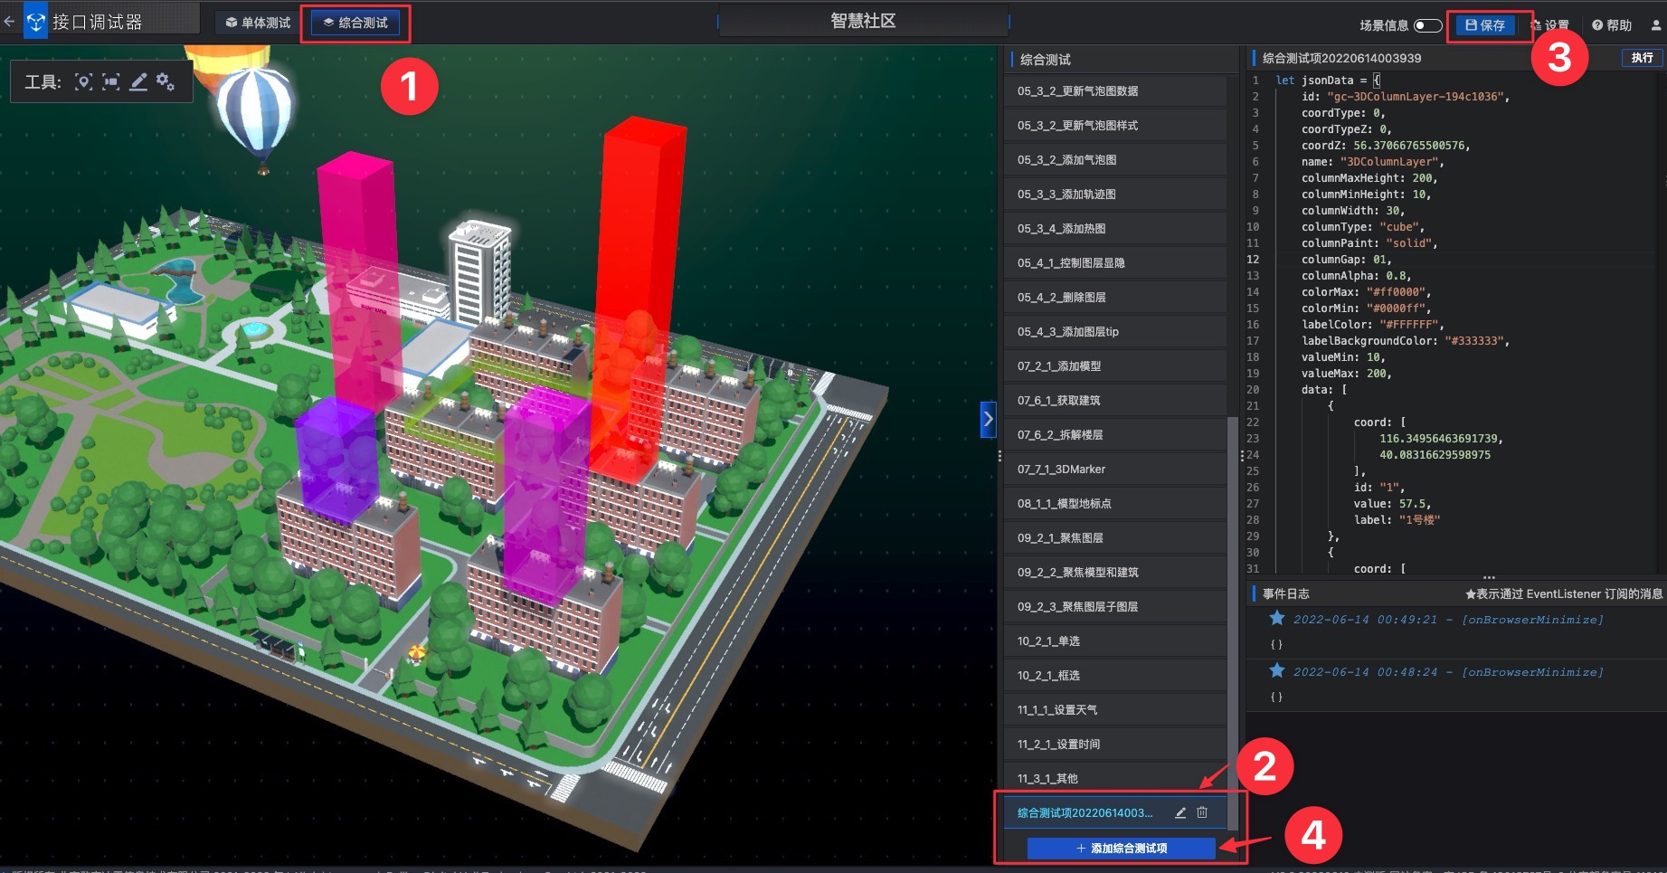
Task: Click the back arrow beside 接口调试器
Action: pos(9,22)
